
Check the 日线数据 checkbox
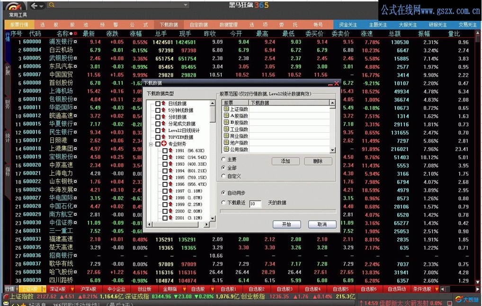pos(158,104)
